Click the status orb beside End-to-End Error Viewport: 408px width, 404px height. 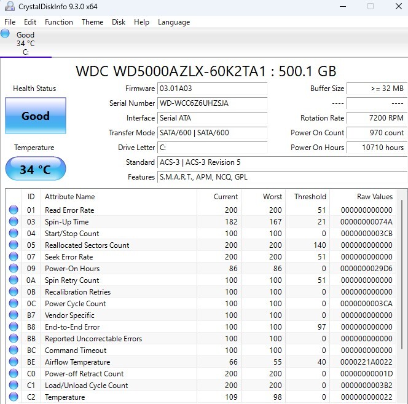[x=14, y=327]
